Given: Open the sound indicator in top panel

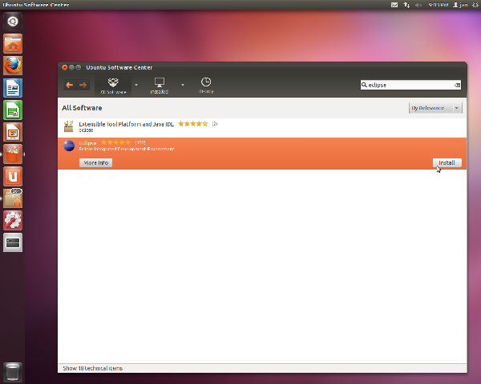Looking at the screenshot, I should [418, 5].
